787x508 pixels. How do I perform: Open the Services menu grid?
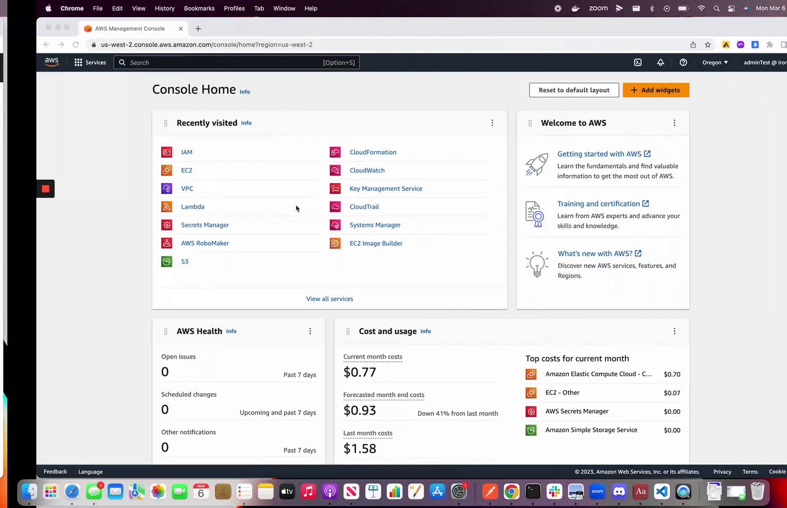(x=90, y=62)
